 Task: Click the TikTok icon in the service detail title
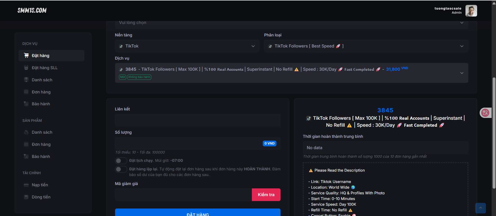tap(309, 118)
